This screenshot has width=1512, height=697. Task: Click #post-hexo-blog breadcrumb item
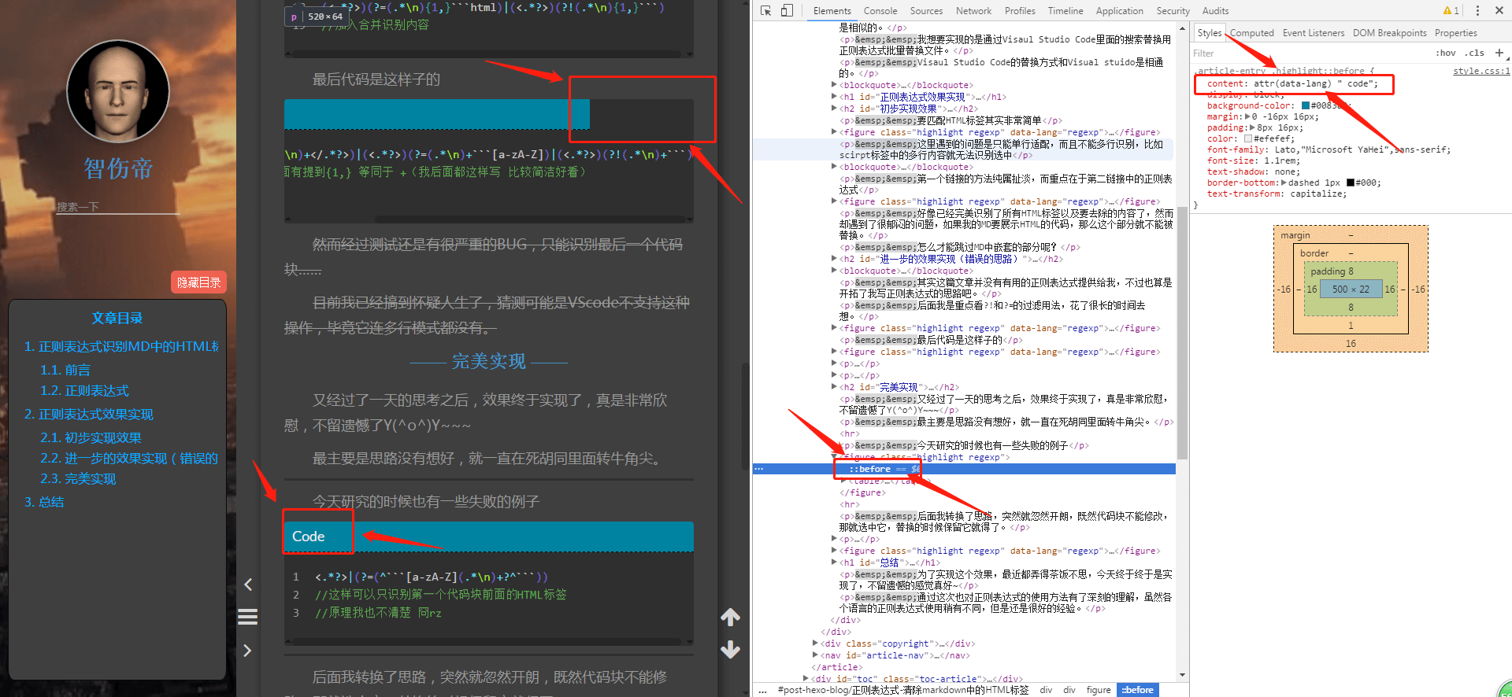coord(903,690)
